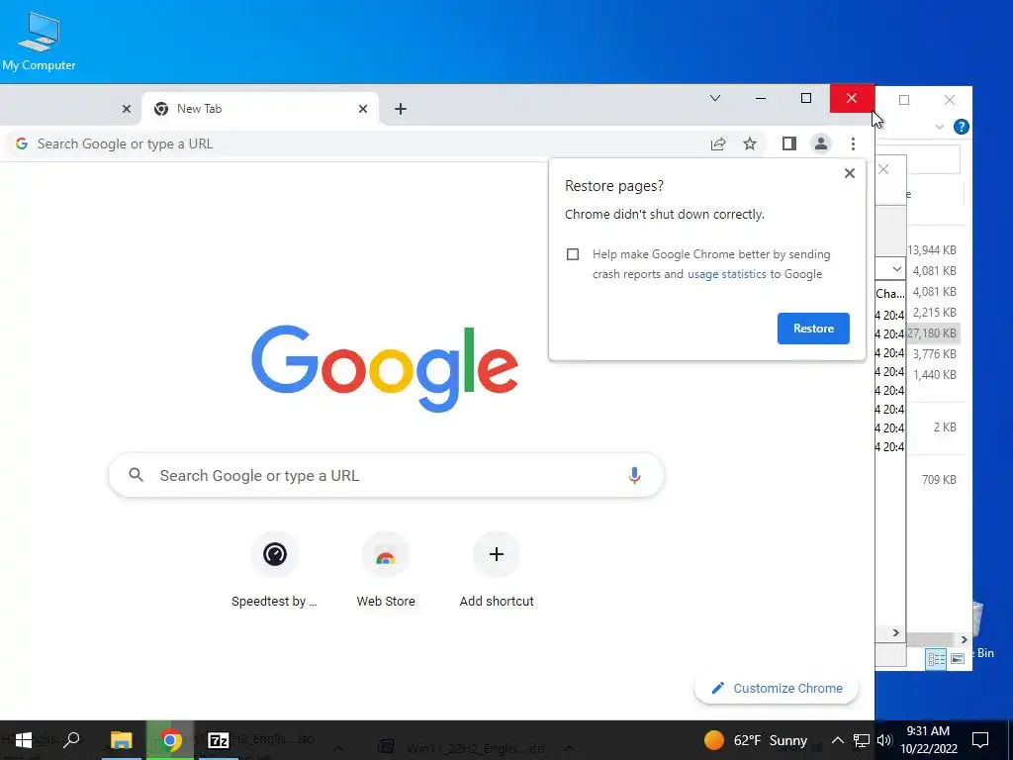Click the Google logo
The image size is (1013, 760).
click(385, 368)
